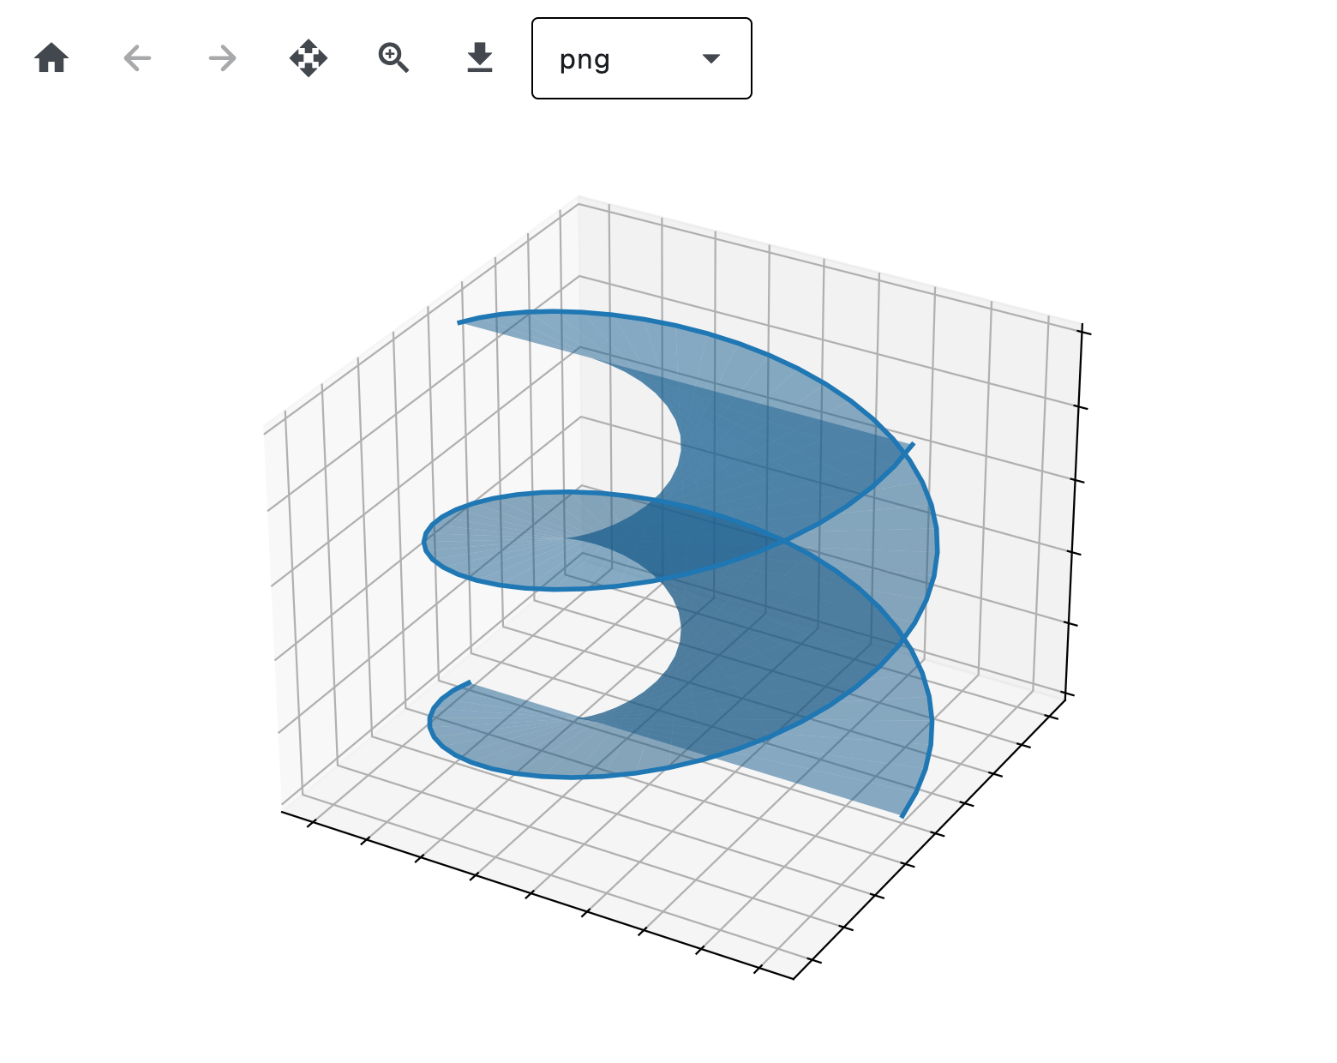The width and height of the screenshot is (1337, 1063).
Task: Click the leftmost edge of the middle helix loop
Action: pos(426,542)
